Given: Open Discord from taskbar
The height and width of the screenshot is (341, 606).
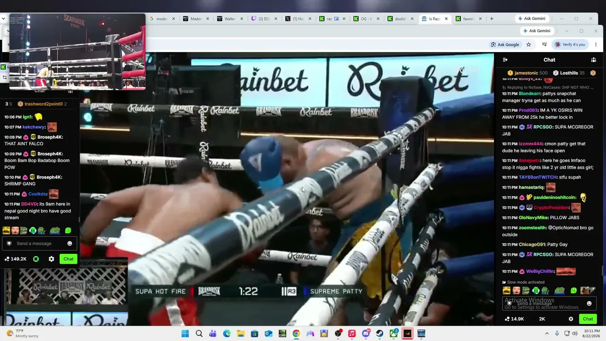Looking at the screenshot, I should [365, 333].
